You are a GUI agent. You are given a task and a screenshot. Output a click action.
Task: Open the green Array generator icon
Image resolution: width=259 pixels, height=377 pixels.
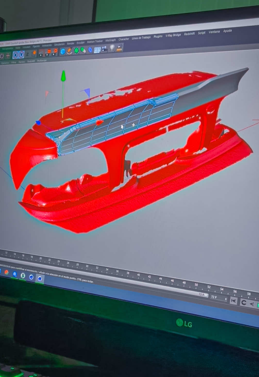coord(83,50)
